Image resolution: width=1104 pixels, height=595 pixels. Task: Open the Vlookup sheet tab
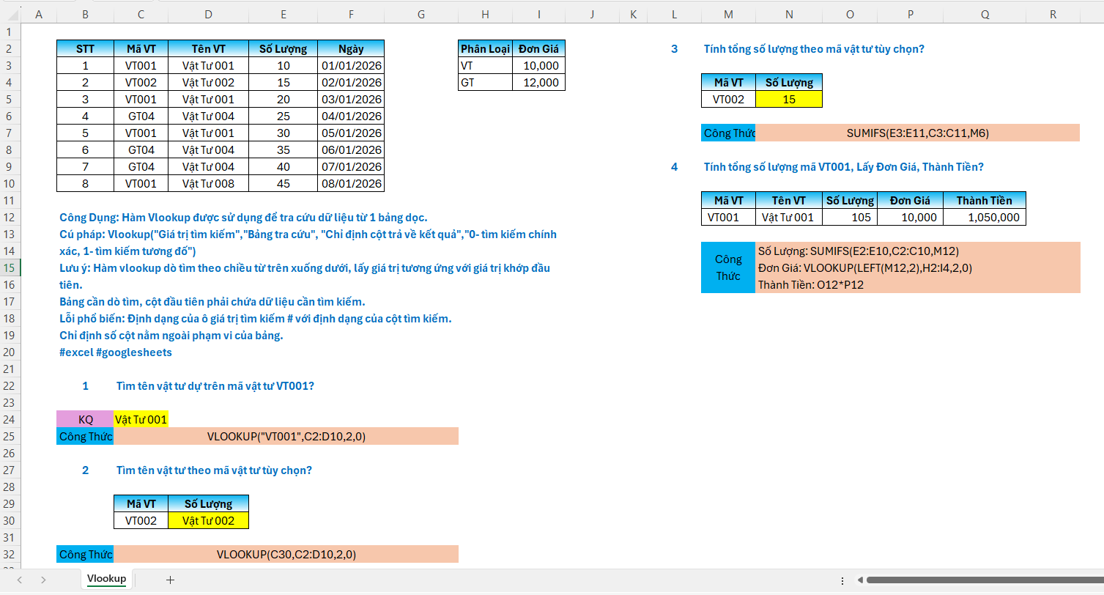106,579
